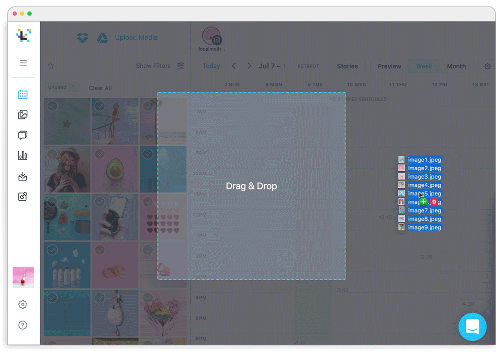Image resolution: width=503 pixels, height=352 pixels.
Task: Click the Google Drive import icon
Action: point(102,38)
